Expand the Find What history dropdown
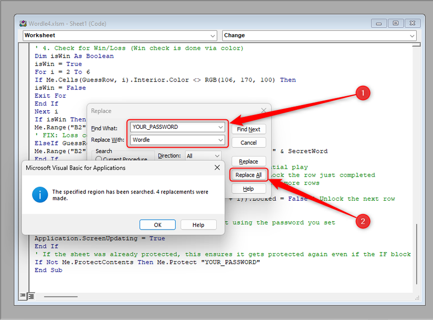The image size is (433, 320). tap(221, 127)
